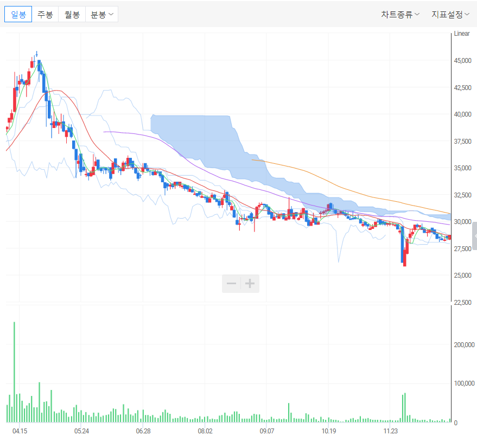Click the 35,000 price axis label
477x435 pixels.
[462, 168]
